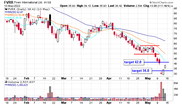Click the NYSE exchange label
This screenshot has width=182, height=105.
[48, 2]
